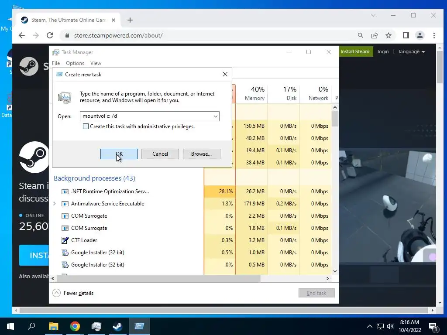Click OK in Create new task dialog
The image size is (447, 335).
(119, 154)
